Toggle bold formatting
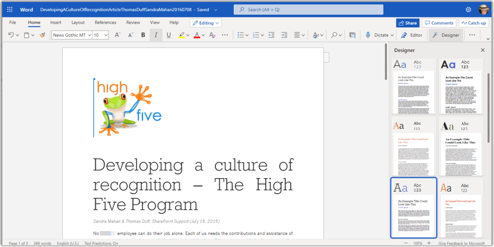The width and height of the screenshot is (494, 247). pyautogui.click(x=143, y=35)
